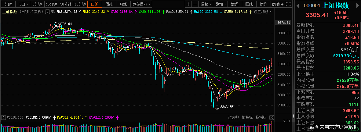
Task: Open the 叠加 overlay dropdown
Action: tap(221, 4)
